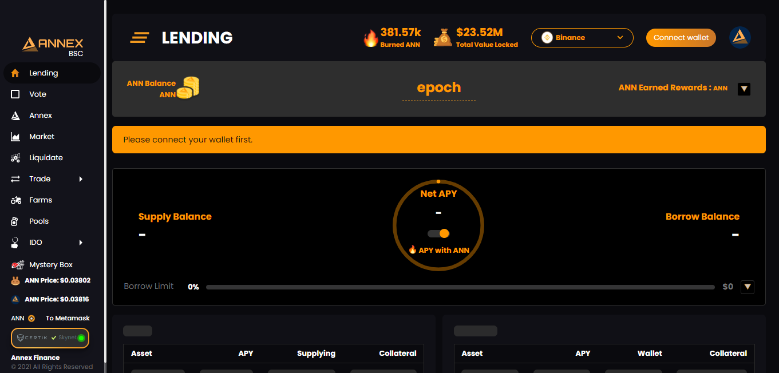Click the To Metamask link
Screen dimensions: 779x373
coord(68,318)
